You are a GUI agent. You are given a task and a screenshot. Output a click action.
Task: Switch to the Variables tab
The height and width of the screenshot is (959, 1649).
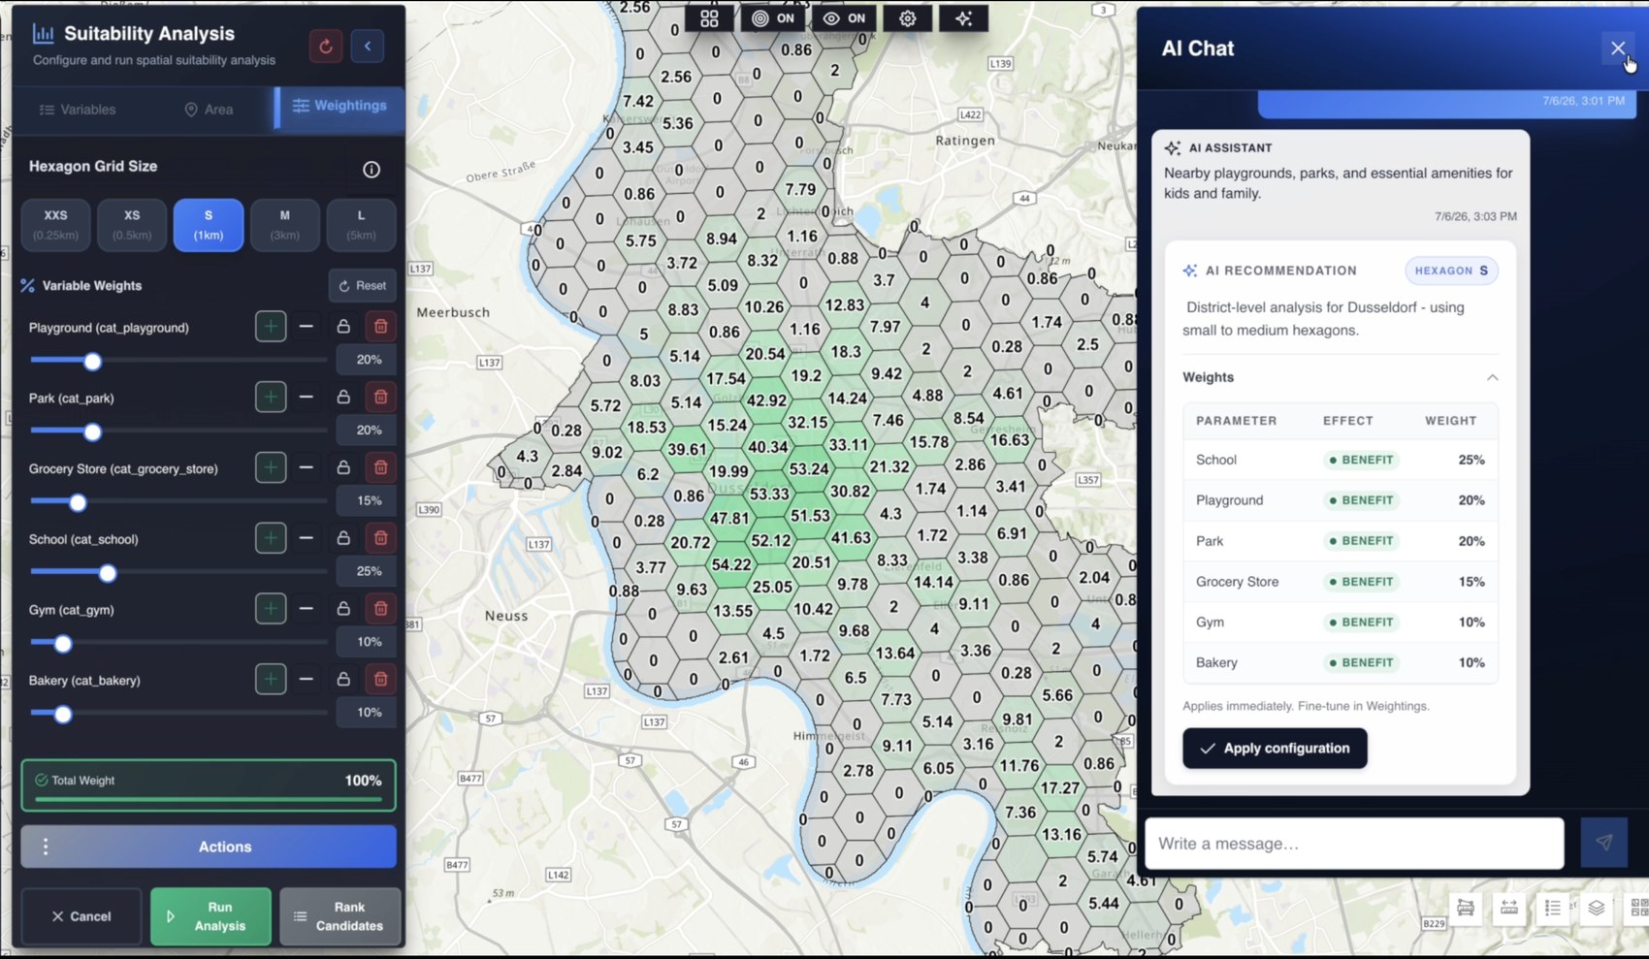(78, 110)
